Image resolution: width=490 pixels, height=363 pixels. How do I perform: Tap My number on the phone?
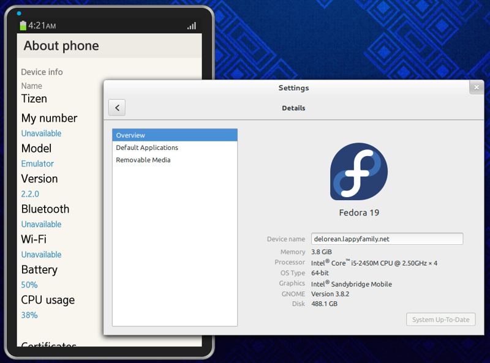coord(50,118)
